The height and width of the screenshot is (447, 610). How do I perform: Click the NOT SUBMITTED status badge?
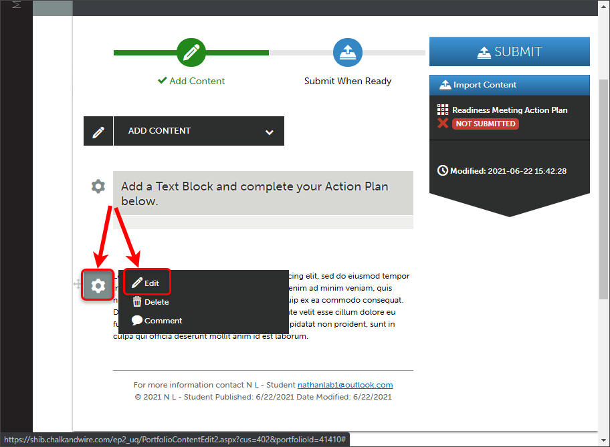(485, 124)
